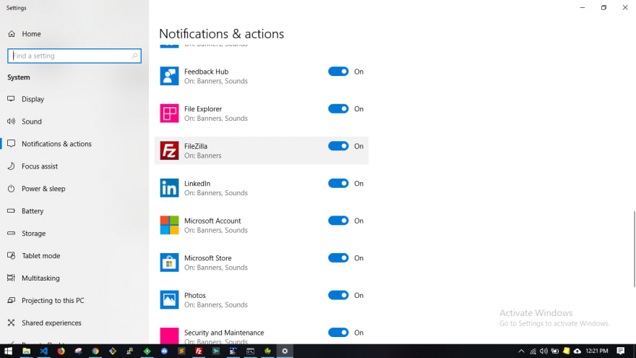Viewport: 636px width, 358px height.
Task: Click the LinkedIn app icon
Action: (169, 188)
